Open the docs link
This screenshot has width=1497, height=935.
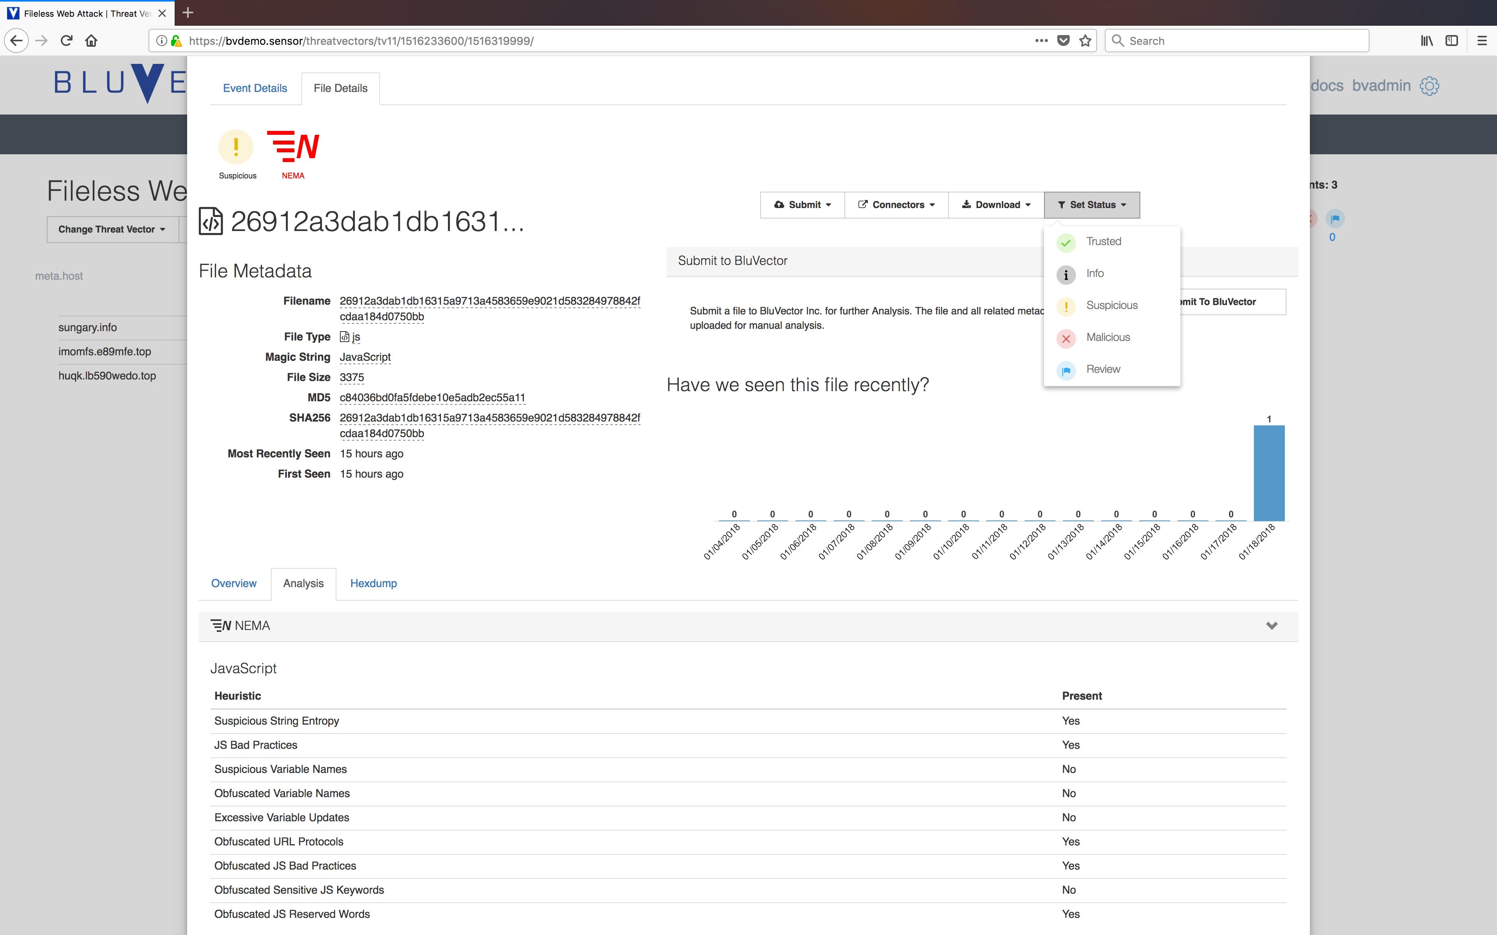1326,86
